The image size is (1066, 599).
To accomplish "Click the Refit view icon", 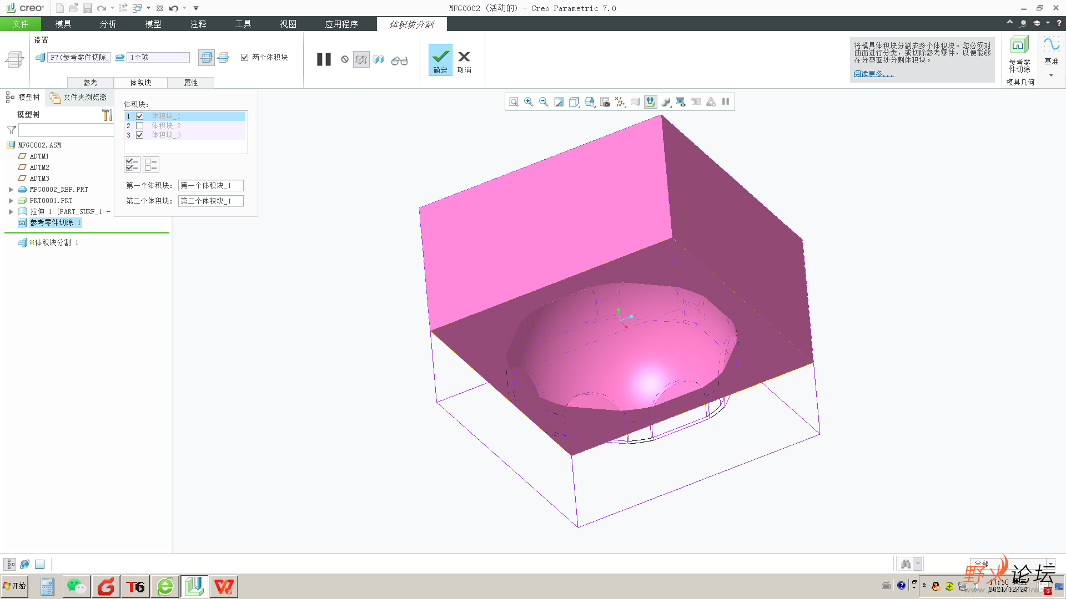I will point(514,102).
